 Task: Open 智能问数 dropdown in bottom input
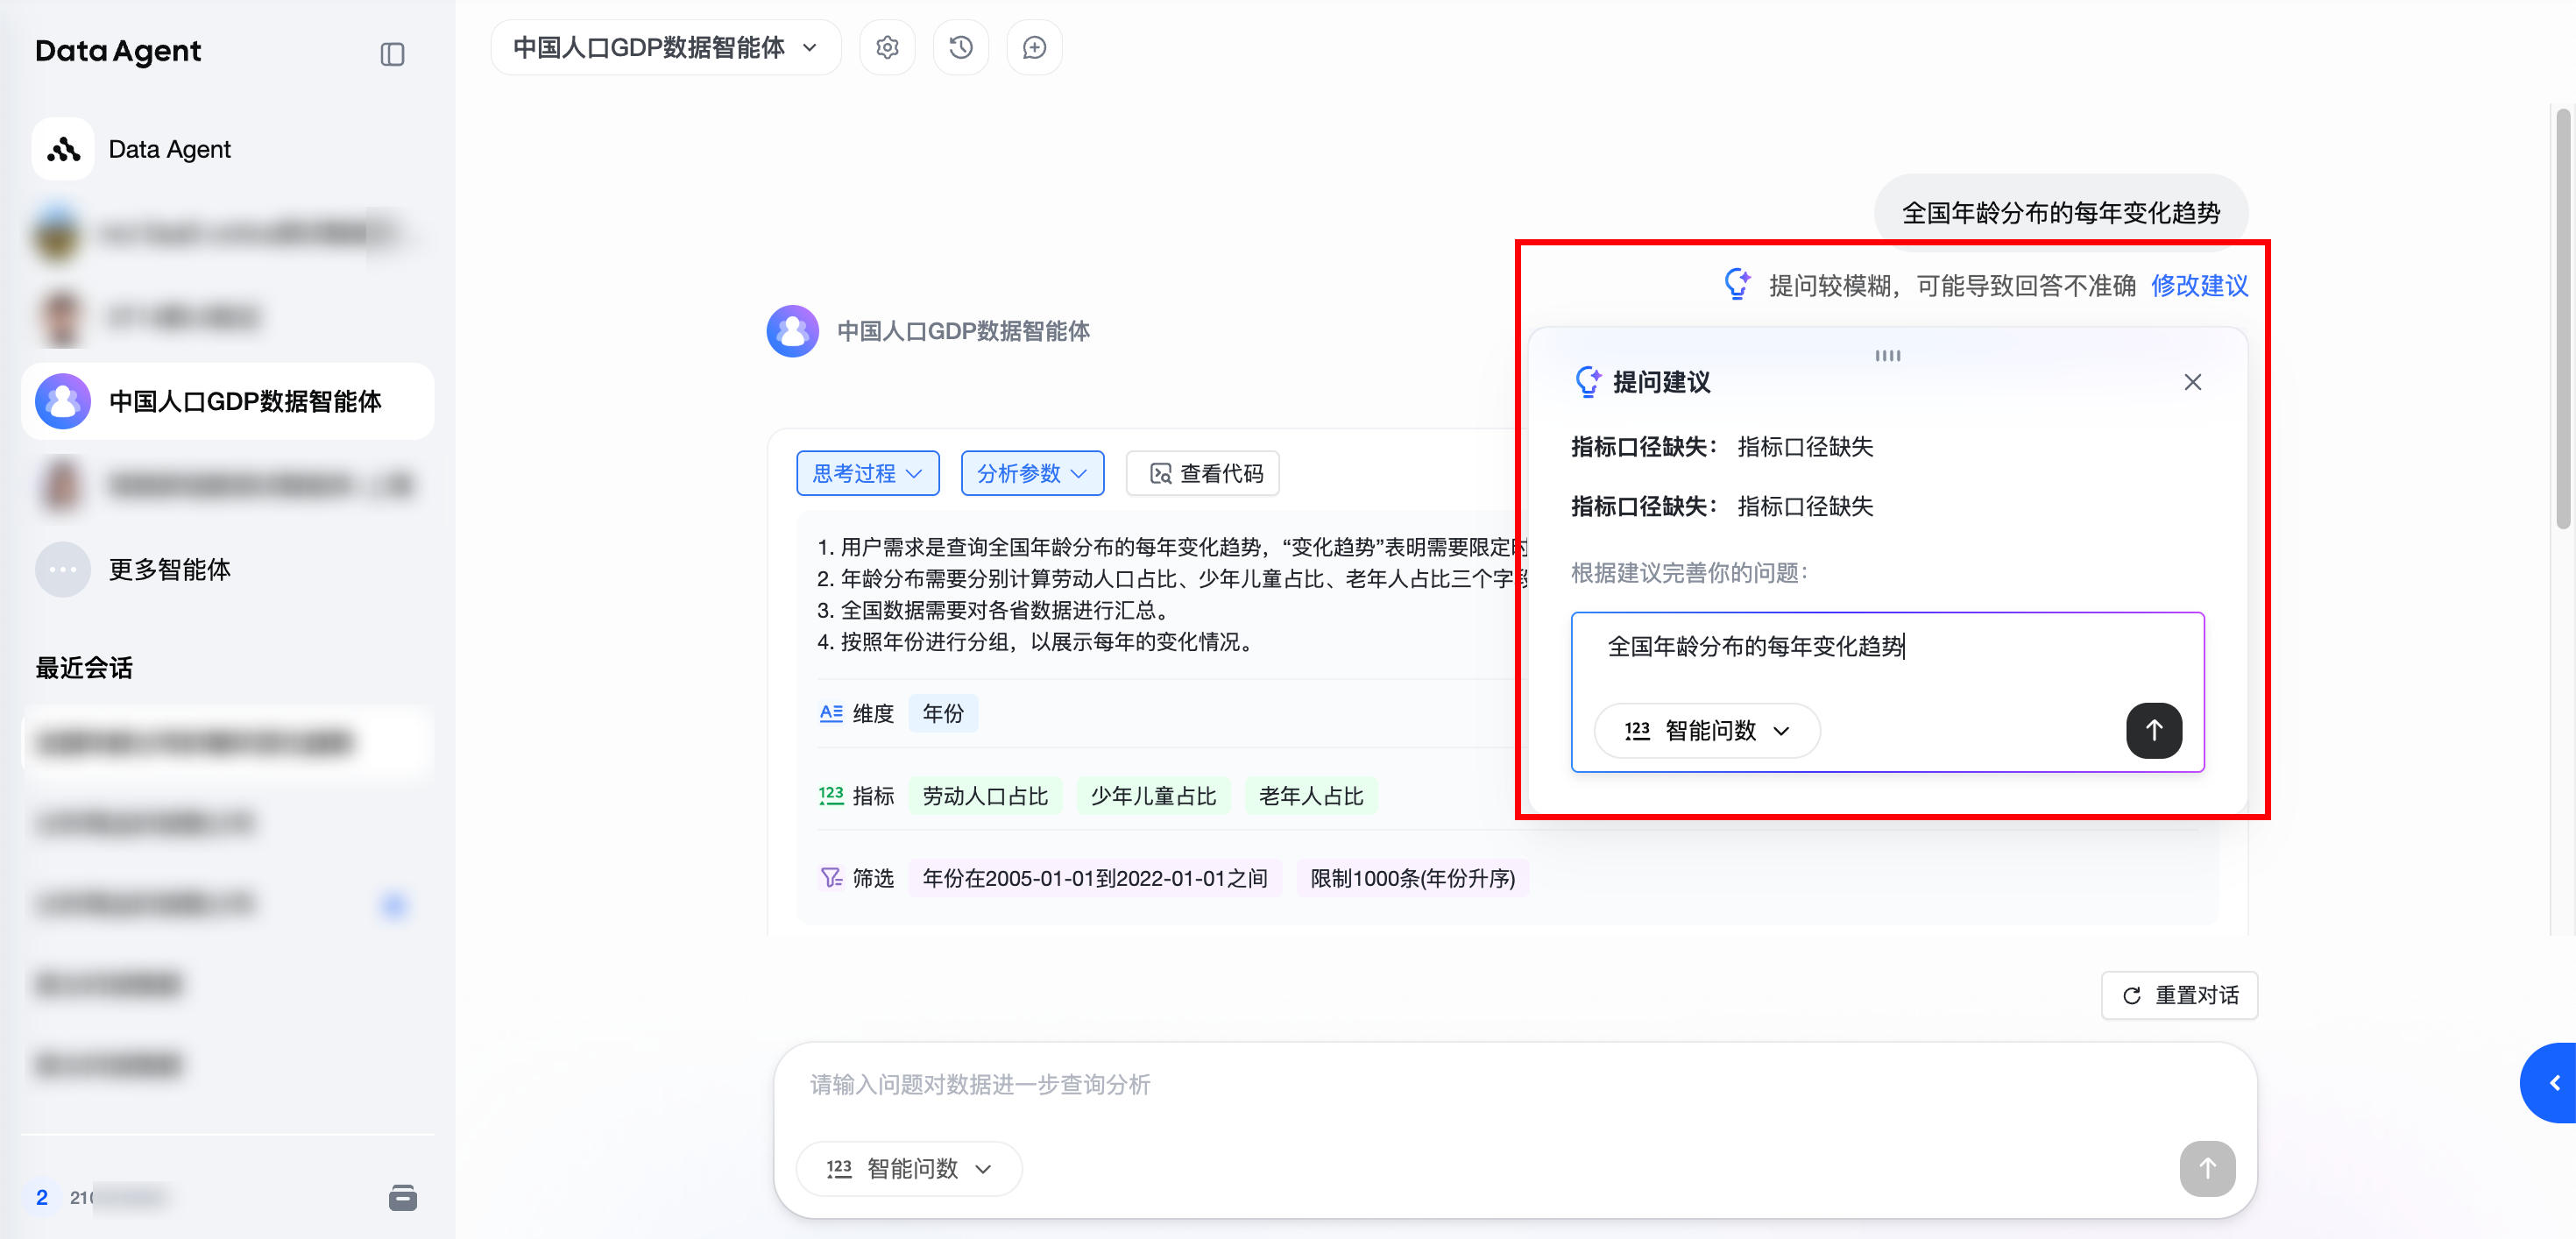click(x=908, y=1168)
